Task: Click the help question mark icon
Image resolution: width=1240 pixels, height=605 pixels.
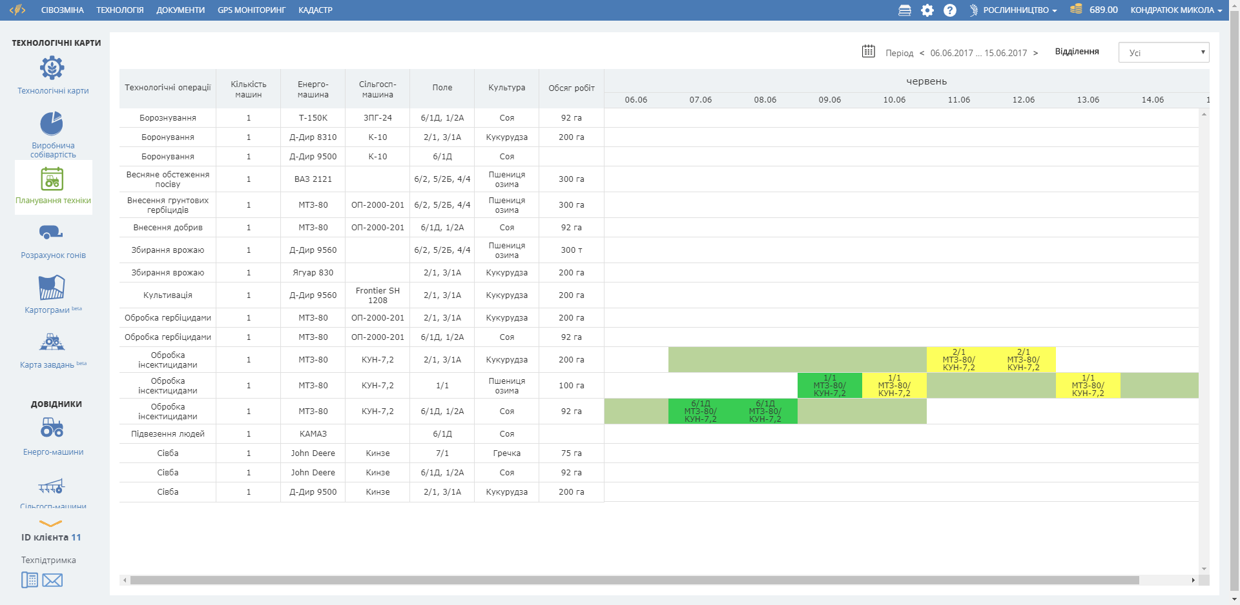Action: [949, 10]
